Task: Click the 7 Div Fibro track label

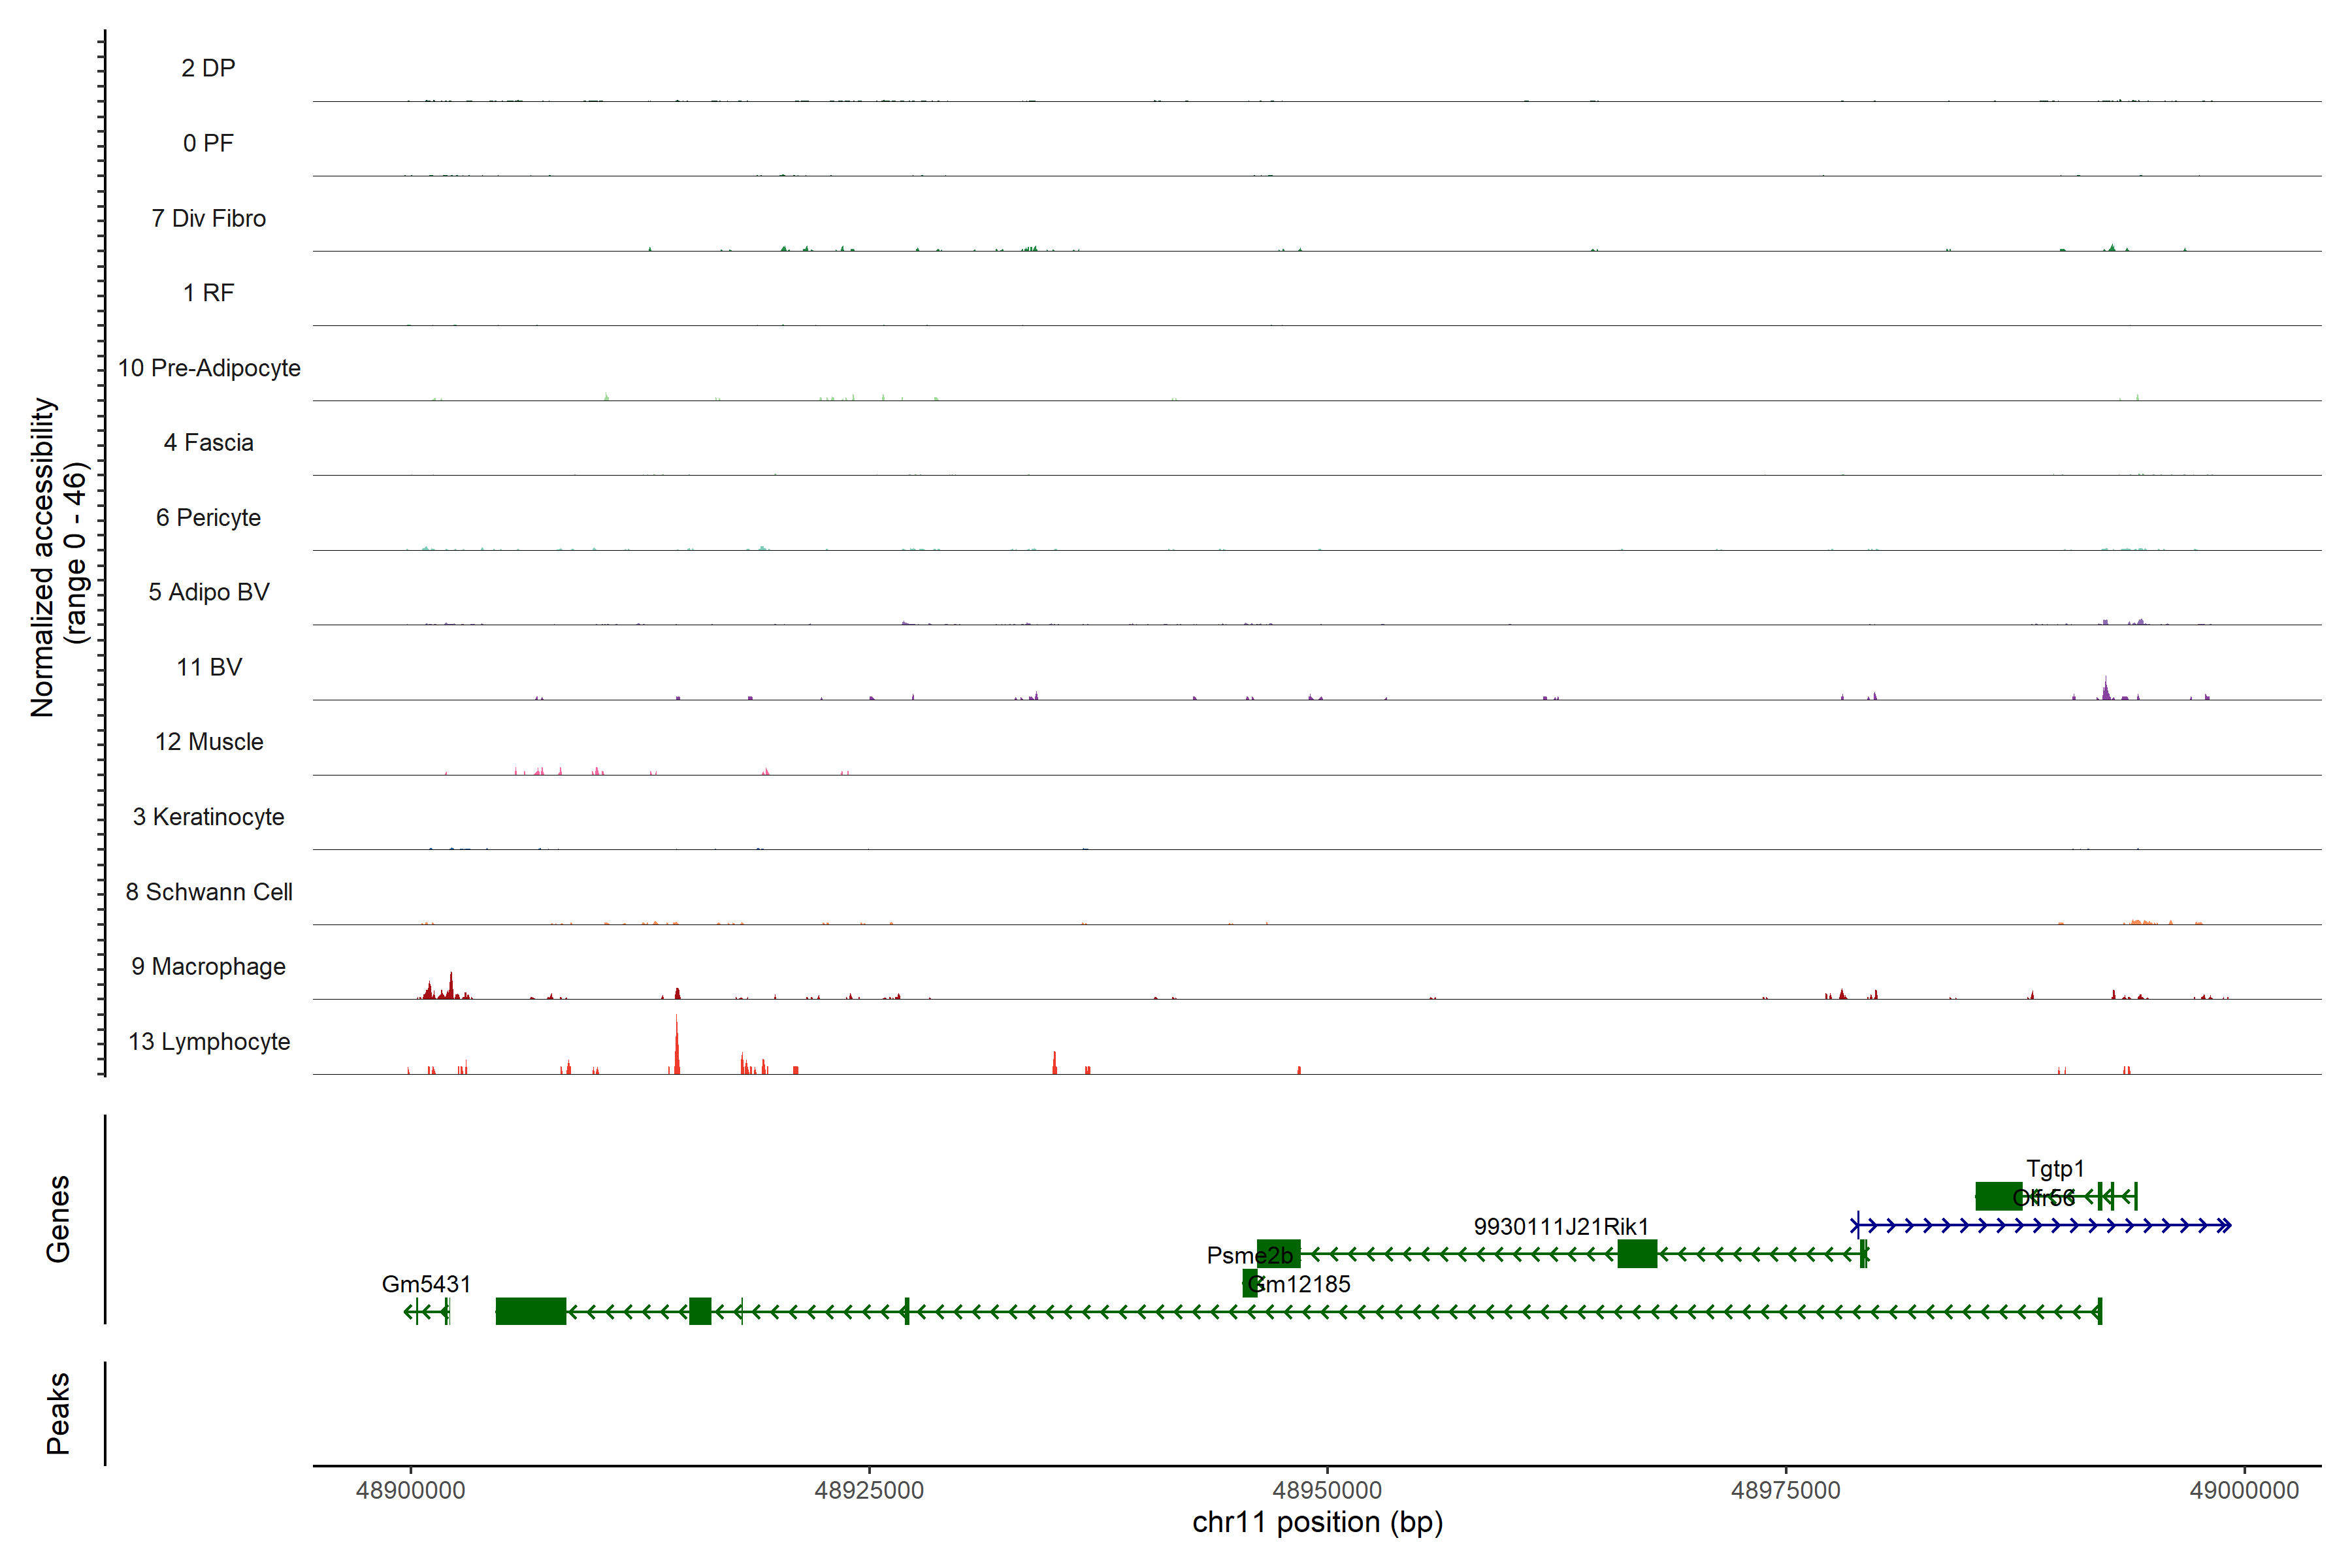Action: [x=208, y=218]
